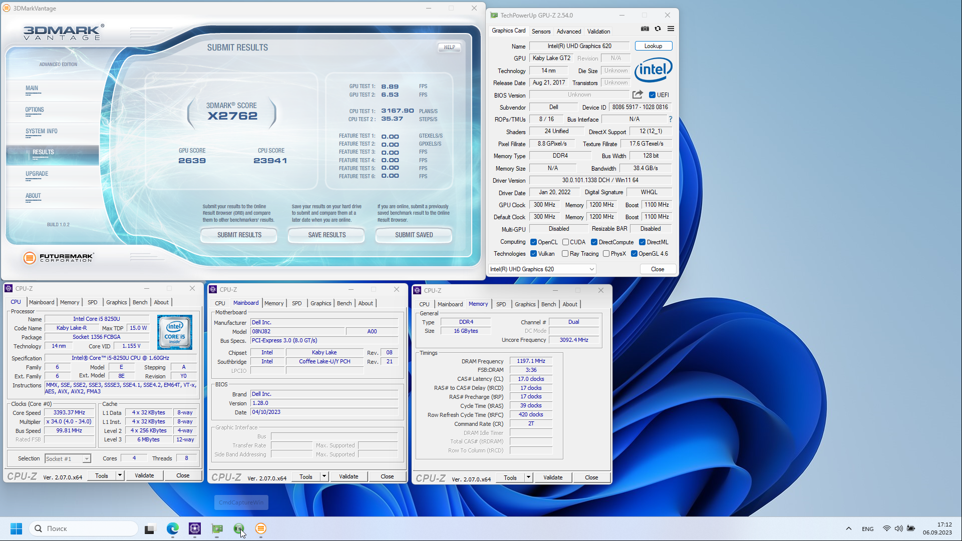This screenshot has height=541, width=962.
Task: Open clock and date 17:12 flyout
Action: click(x=937, y=528)
